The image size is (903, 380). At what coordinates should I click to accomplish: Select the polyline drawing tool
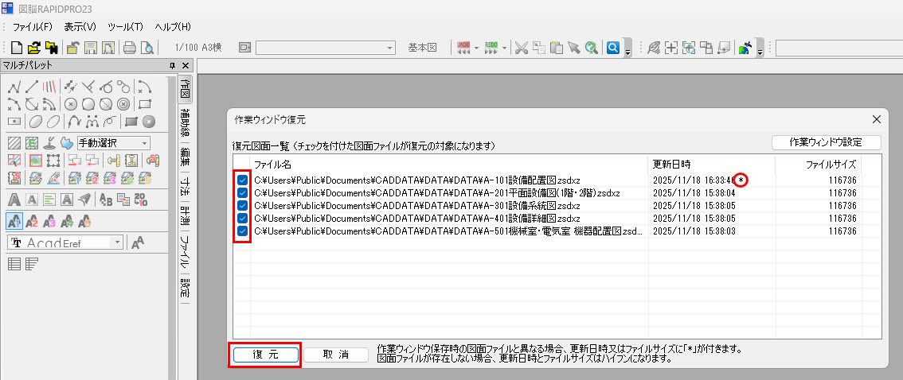[x=14, y=87]
